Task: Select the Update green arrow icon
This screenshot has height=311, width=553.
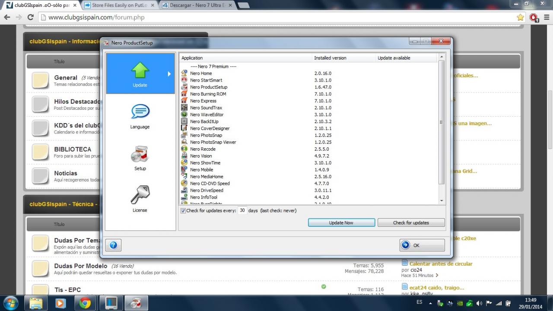Action: [x=140, y=70]
